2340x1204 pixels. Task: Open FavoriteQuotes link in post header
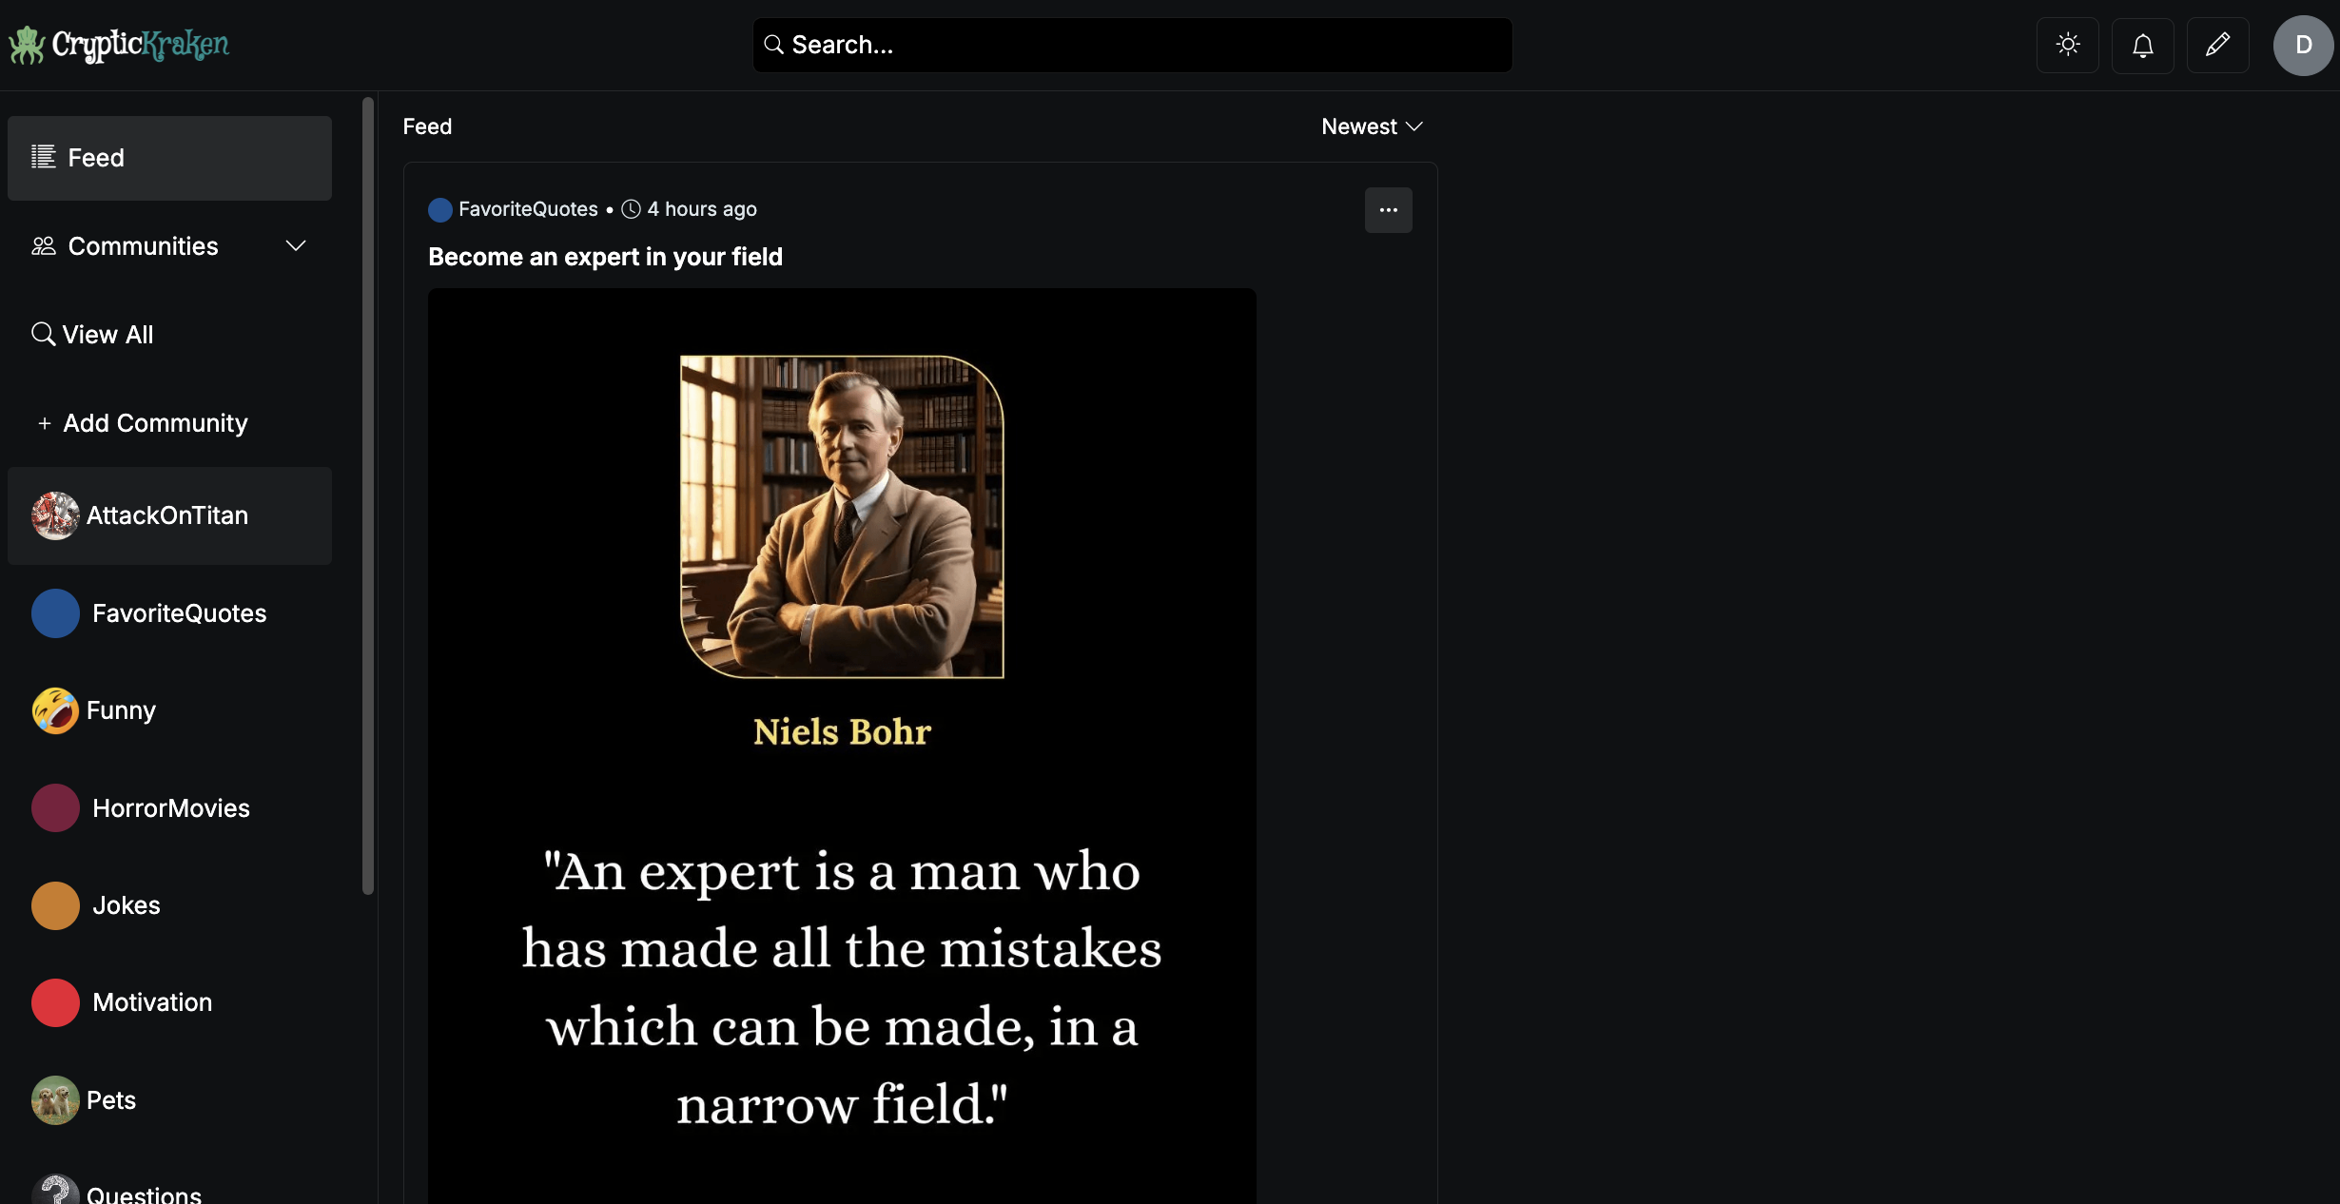pyautogui.click(x=528, y=209)
